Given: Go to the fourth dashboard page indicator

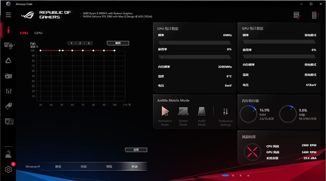Looking at the screenshot, I should [x=248, y=175].
